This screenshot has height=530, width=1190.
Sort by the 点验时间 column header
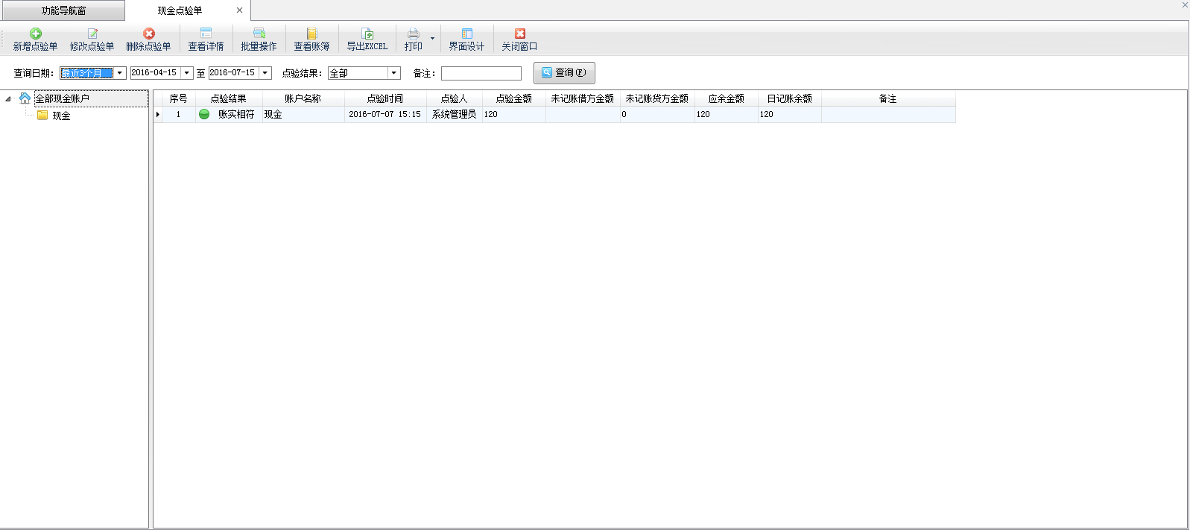384,98
